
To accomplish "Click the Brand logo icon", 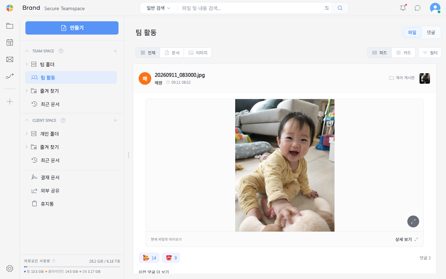I will coord(10,8).
